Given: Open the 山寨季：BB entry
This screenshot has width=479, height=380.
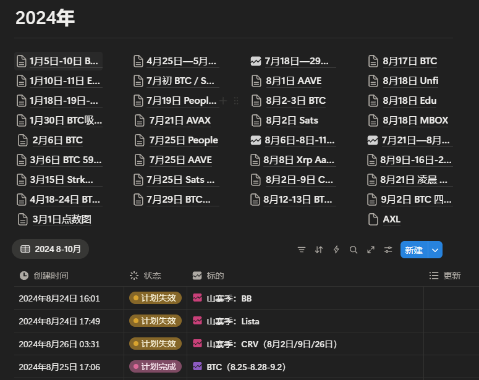Looking at the screenshot, I should (229, 298).
